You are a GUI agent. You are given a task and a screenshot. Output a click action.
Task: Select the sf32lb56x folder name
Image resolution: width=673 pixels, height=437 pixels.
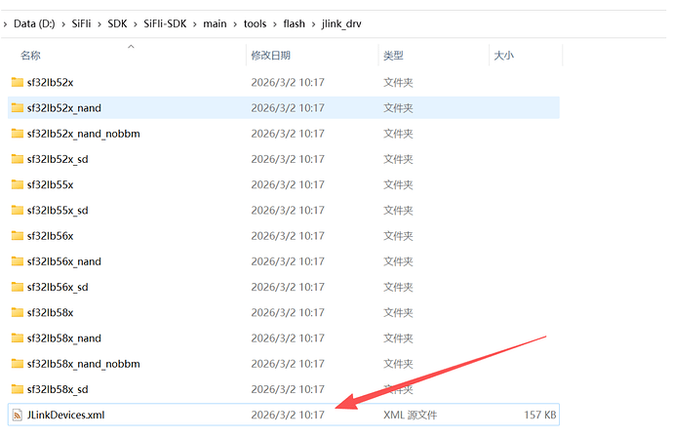pos(50,236)
